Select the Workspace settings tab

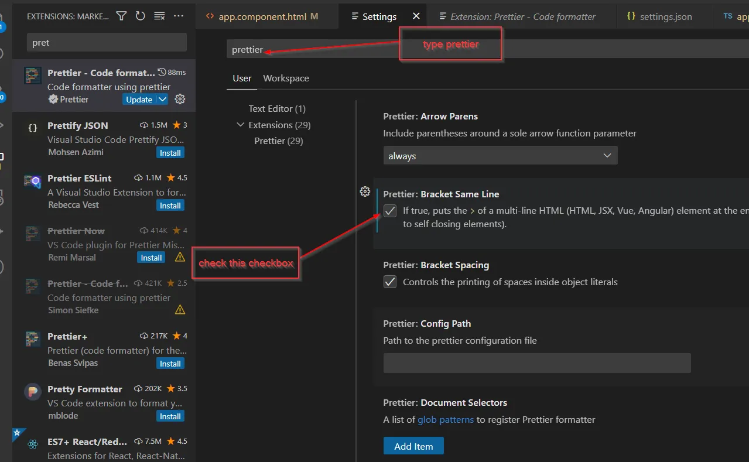tap(286, 78)
